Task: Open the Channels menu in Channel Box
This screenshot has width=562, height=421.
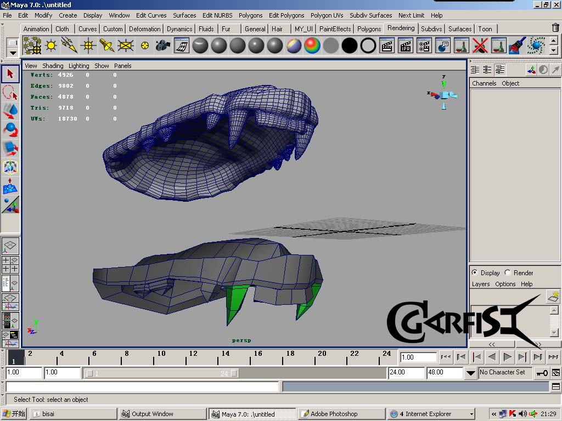Action: tap(484, 83)
